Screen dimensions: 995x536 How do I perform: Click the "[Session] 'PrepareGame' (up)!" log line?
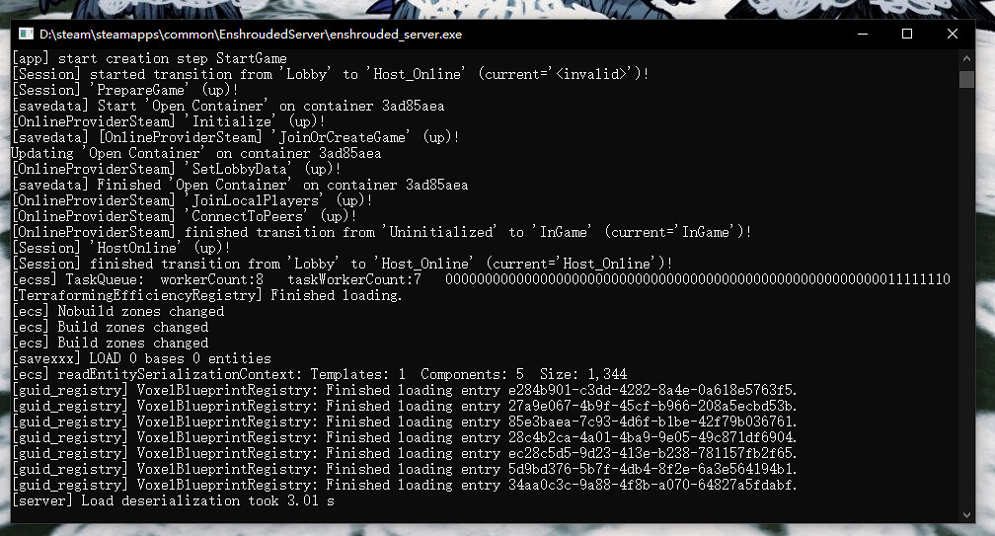coord(126,90)
